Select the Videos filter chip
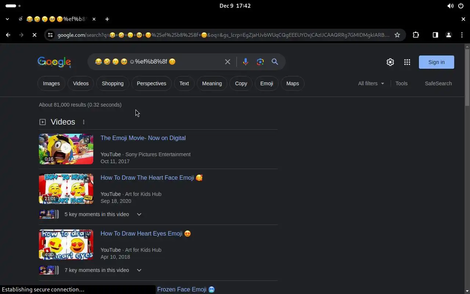The height and width of the screenshot is (294, 470). point(81,83)
